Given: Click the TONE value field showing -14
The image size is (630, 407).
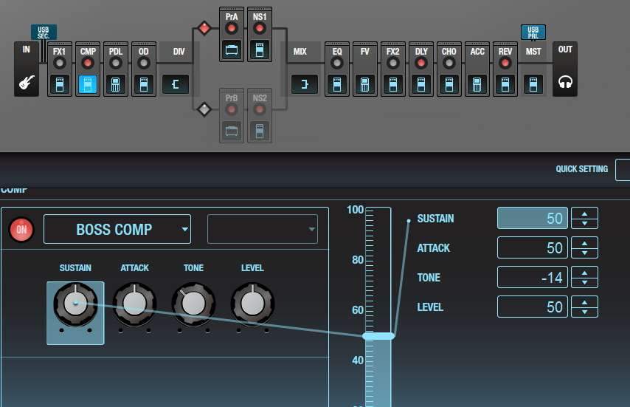Looking at the screenshot, I should coord(533,278).
